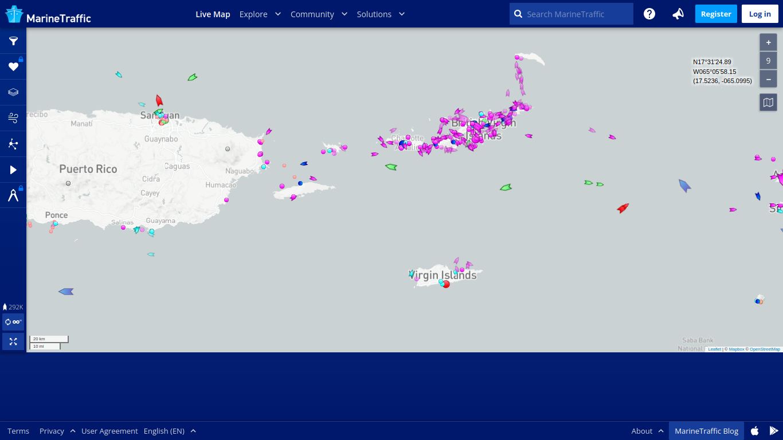The height and width of the screenshot is (440, 783).
Task: Expand the Privacy footer menu
Action: [57, 431]
